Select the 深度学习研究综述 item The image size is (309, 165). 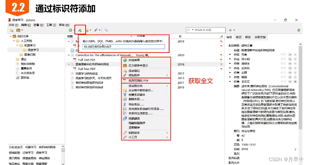(86, 73)
